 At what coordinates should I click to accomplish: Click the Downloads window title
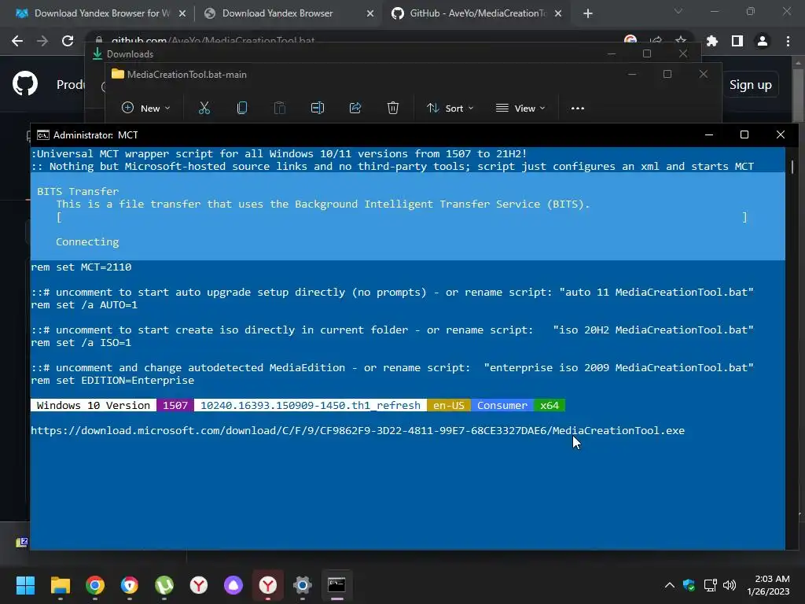130,54
